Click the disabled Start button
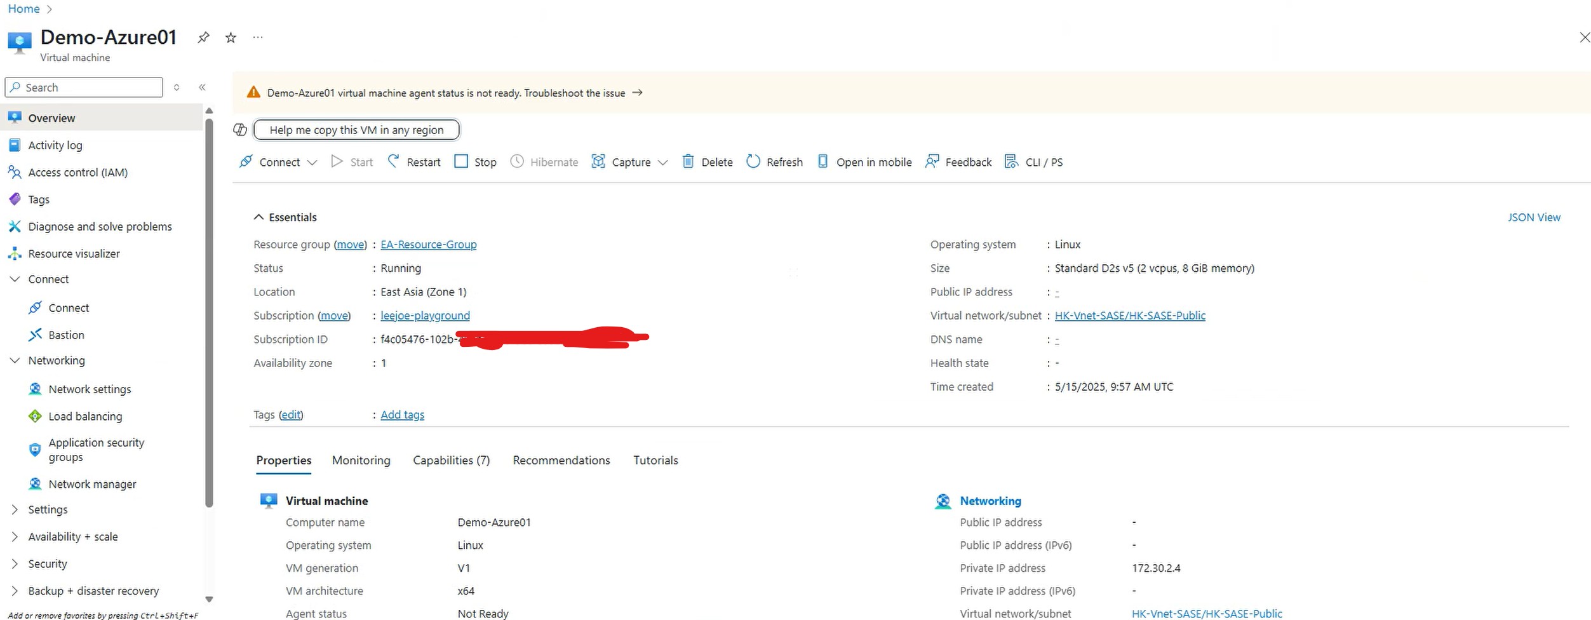The height and width of the screenshot is (620, 1591). click(x=352, y=161)
